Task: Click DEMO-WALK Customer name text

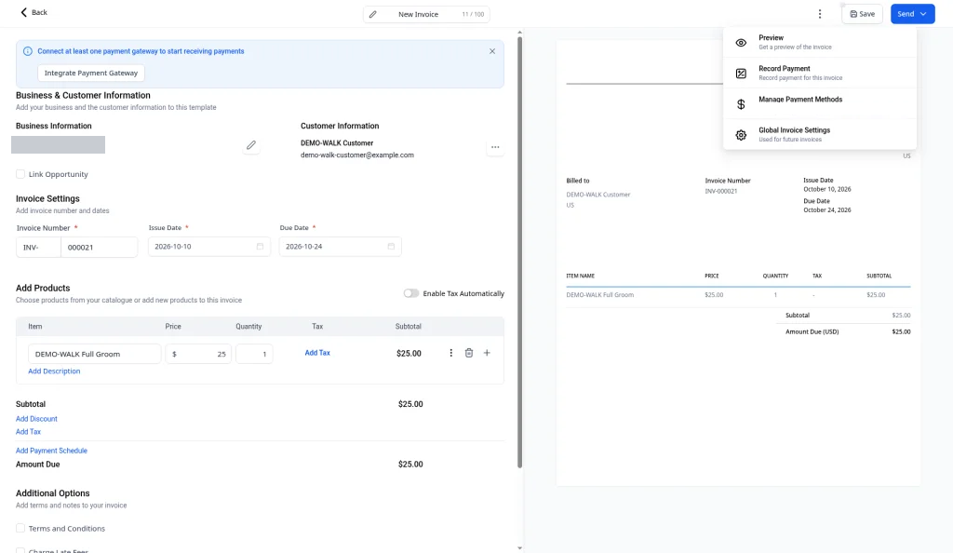Action: pyautogui.click(x=337, y=142)
